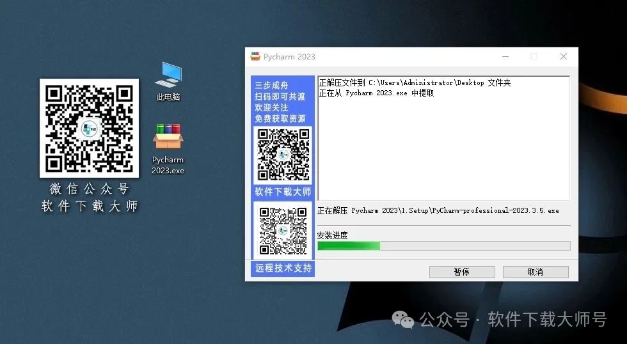This screenshot has height=344, width=627.
Task: Click the 安装进度 label
Action: point(332,235)
